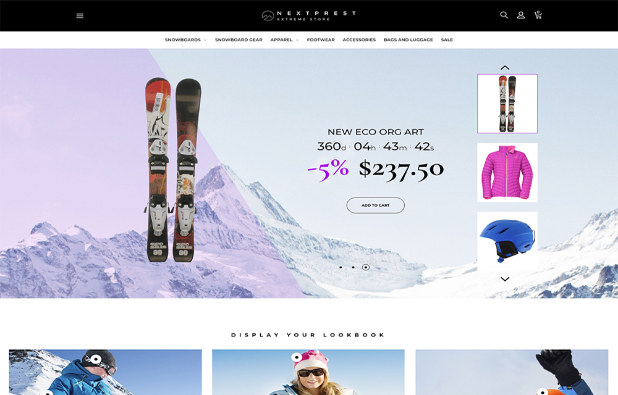This screenshot has height=395, width=618.
Task: Select the pink jacket thumbnail
Action: click(507, 172)
